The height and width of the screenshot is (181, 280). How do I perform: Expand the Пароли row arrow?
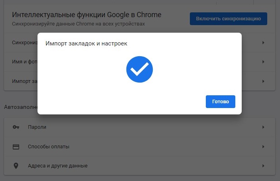pyautogui.click(x=263, y=127)
